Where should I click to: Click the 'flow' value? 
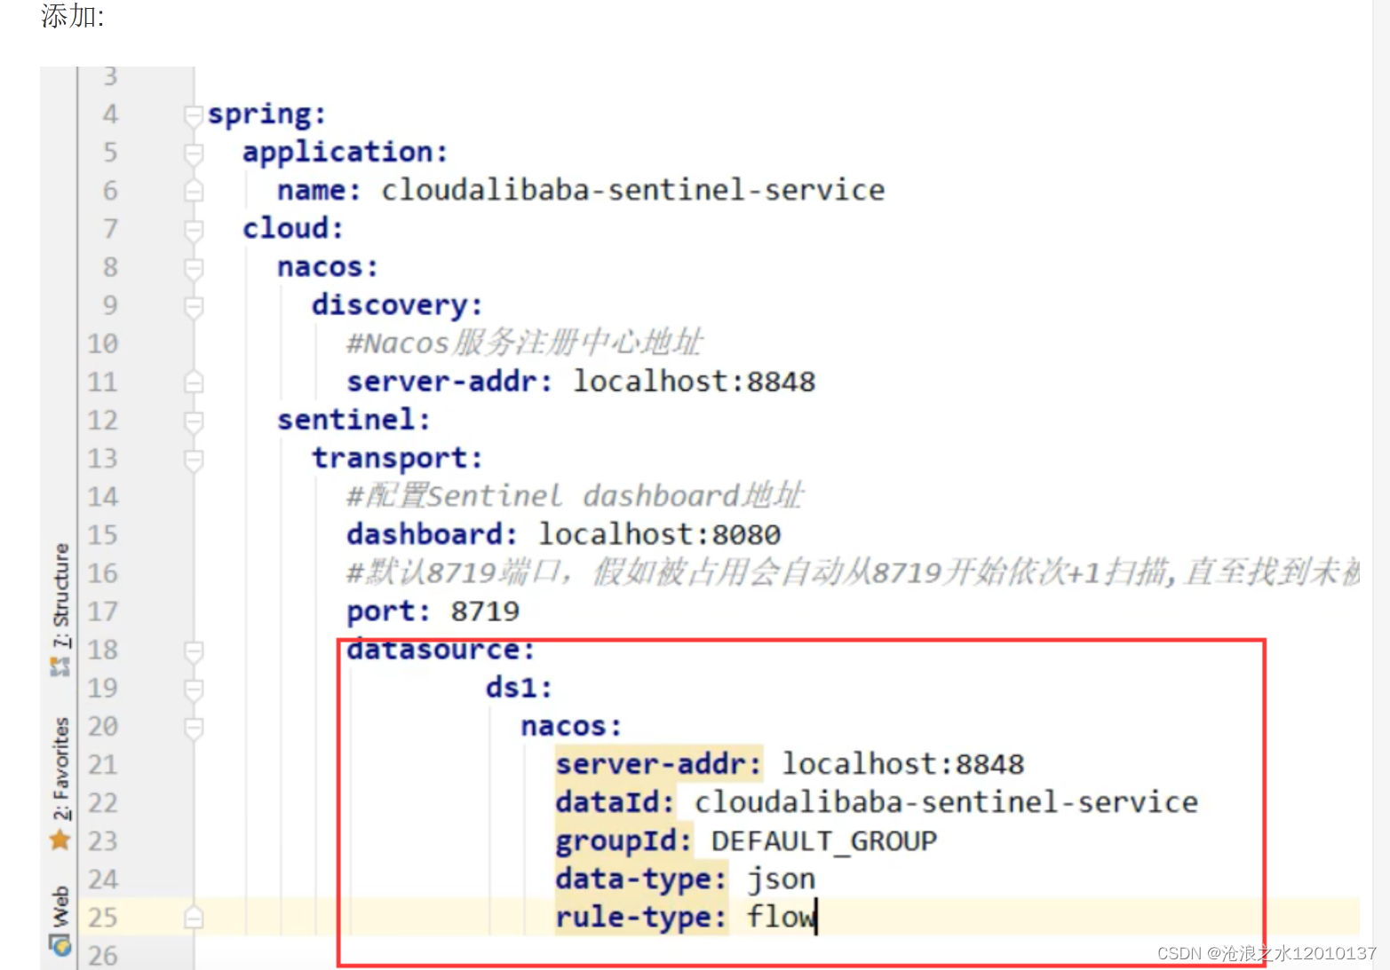point(781,917)
